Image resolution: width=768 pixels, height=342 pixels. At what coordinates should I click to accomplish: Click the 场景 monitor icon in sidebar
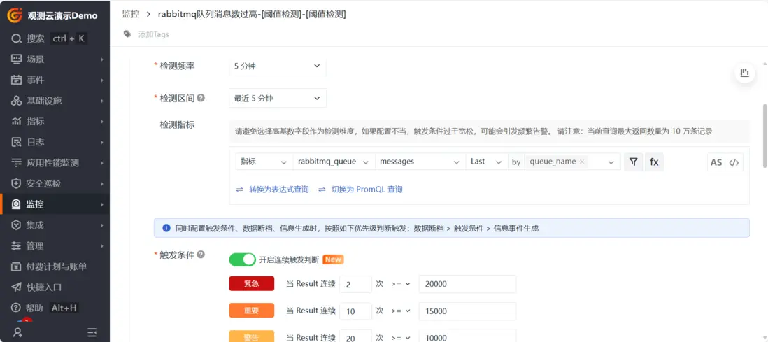(17, 59)
